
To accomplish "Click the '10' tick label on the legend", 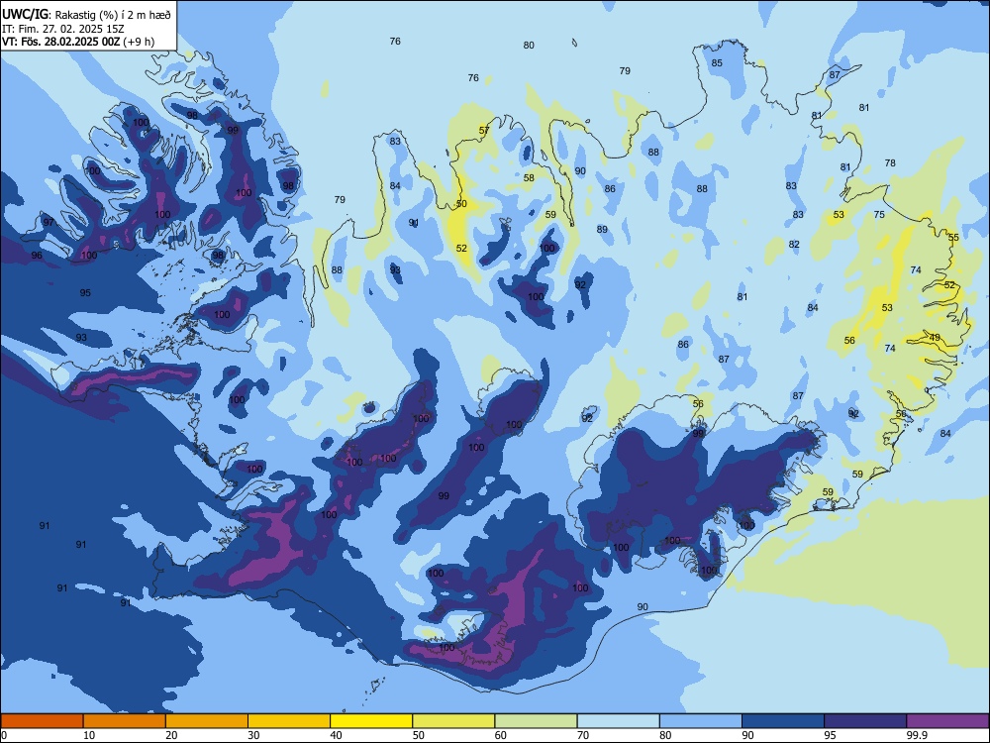I will [89, 735].
